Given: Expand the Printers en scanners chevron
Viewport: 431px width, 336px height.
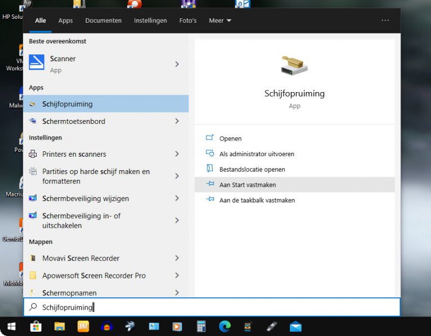Looking at the screenshot, I should 177,154.
